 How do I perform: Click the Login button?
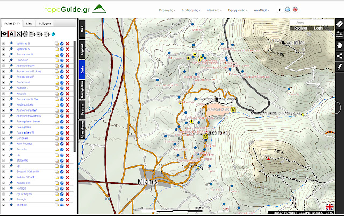click(x=318, y=28)
